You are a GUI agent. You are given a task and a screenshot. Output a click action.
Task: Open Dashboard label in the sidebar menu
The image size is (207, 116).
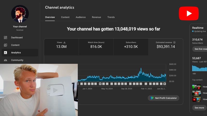(17, 38)
